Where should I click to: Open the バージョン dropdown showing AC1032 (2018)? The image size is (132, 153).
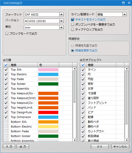coord(44,21)
